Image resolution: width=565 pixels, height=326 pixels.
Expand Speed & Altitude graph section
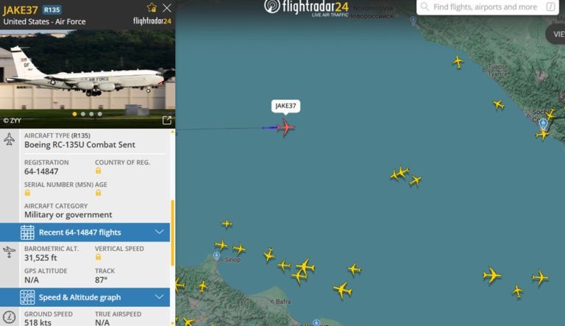pyautogui.click(x=85, y=297)
